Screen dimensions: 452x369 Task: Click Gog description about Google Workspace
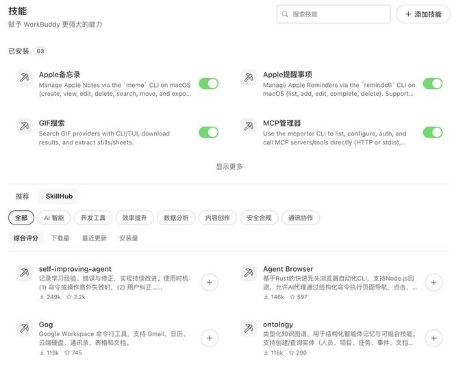113,338
